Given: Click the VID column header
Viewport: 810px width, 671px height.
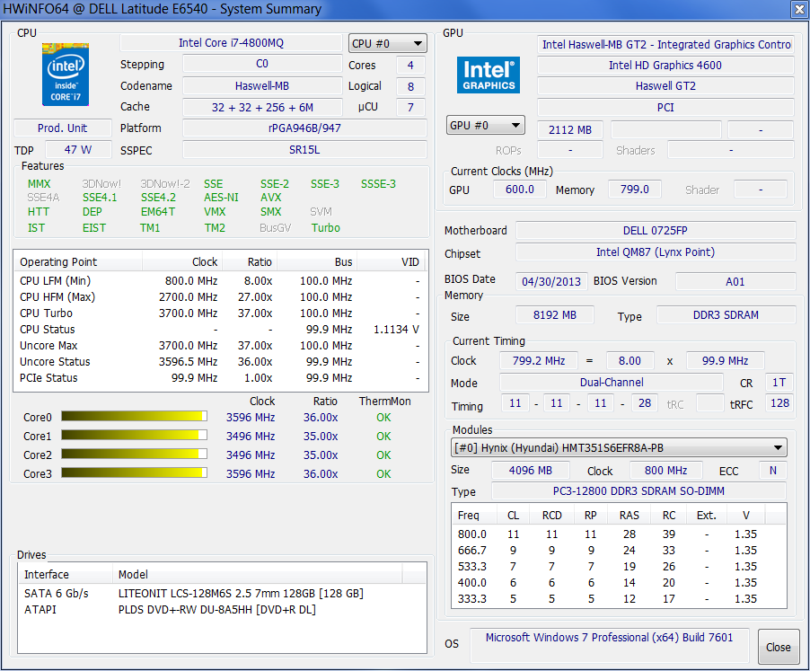Looking at the screenshot, I should coord(391,262).
